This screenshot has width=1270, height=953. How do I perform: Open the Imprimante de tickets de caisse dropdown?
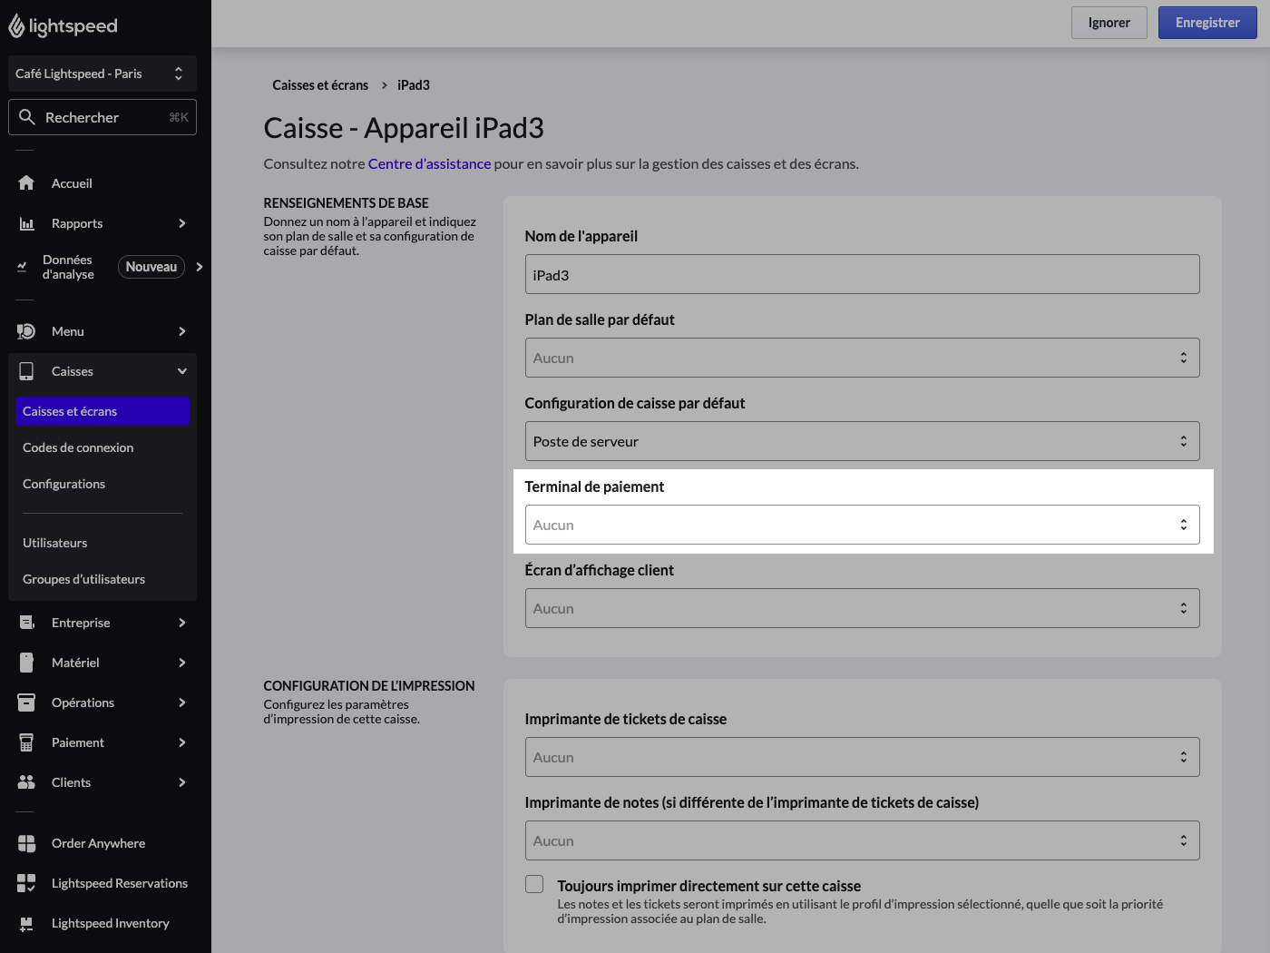coord(862,757)
